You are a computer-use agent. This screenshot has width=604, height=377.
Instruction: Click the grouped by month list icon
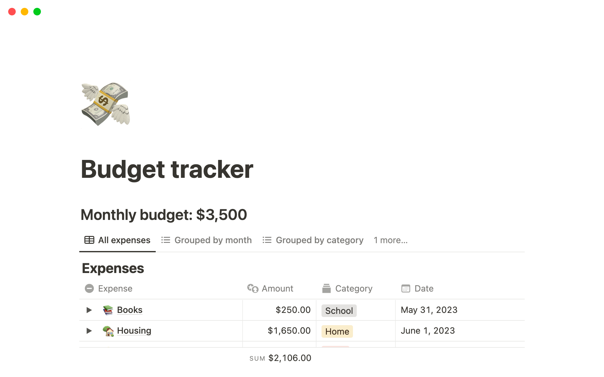point(166,240)
